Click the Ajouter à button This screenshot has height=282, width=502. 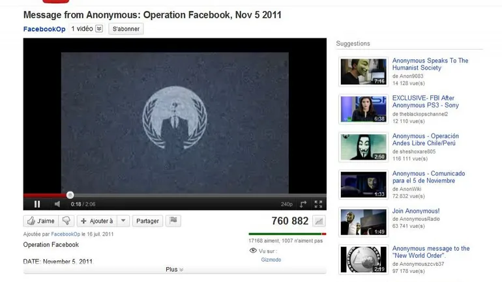pyautogui.click(x=97, y=221)
